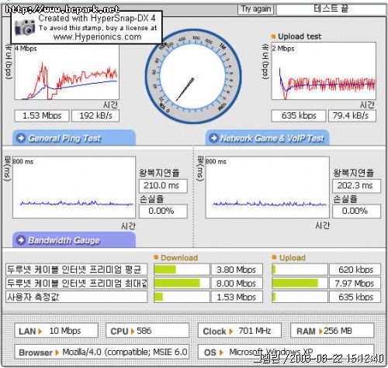
Task: Click the 사용자 측정값 row label
Action: click(77, 297)
